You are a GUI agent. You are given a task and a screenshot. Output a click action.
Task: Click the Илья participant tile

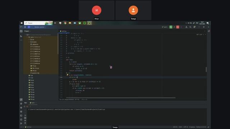click(x=97, y=10)
